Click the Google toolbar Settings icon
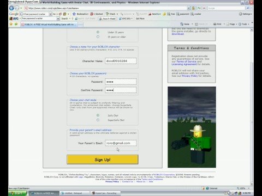The image size is (262, 196). pos(241,14)
